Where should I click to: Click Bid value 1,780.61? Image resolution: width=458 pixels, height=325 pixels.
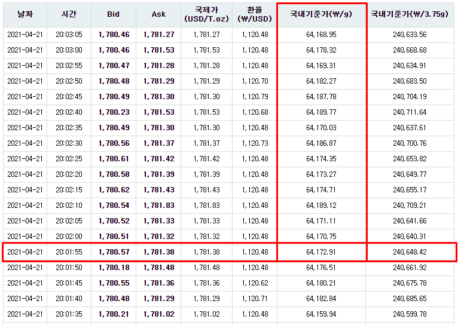[x=114, y=159]
